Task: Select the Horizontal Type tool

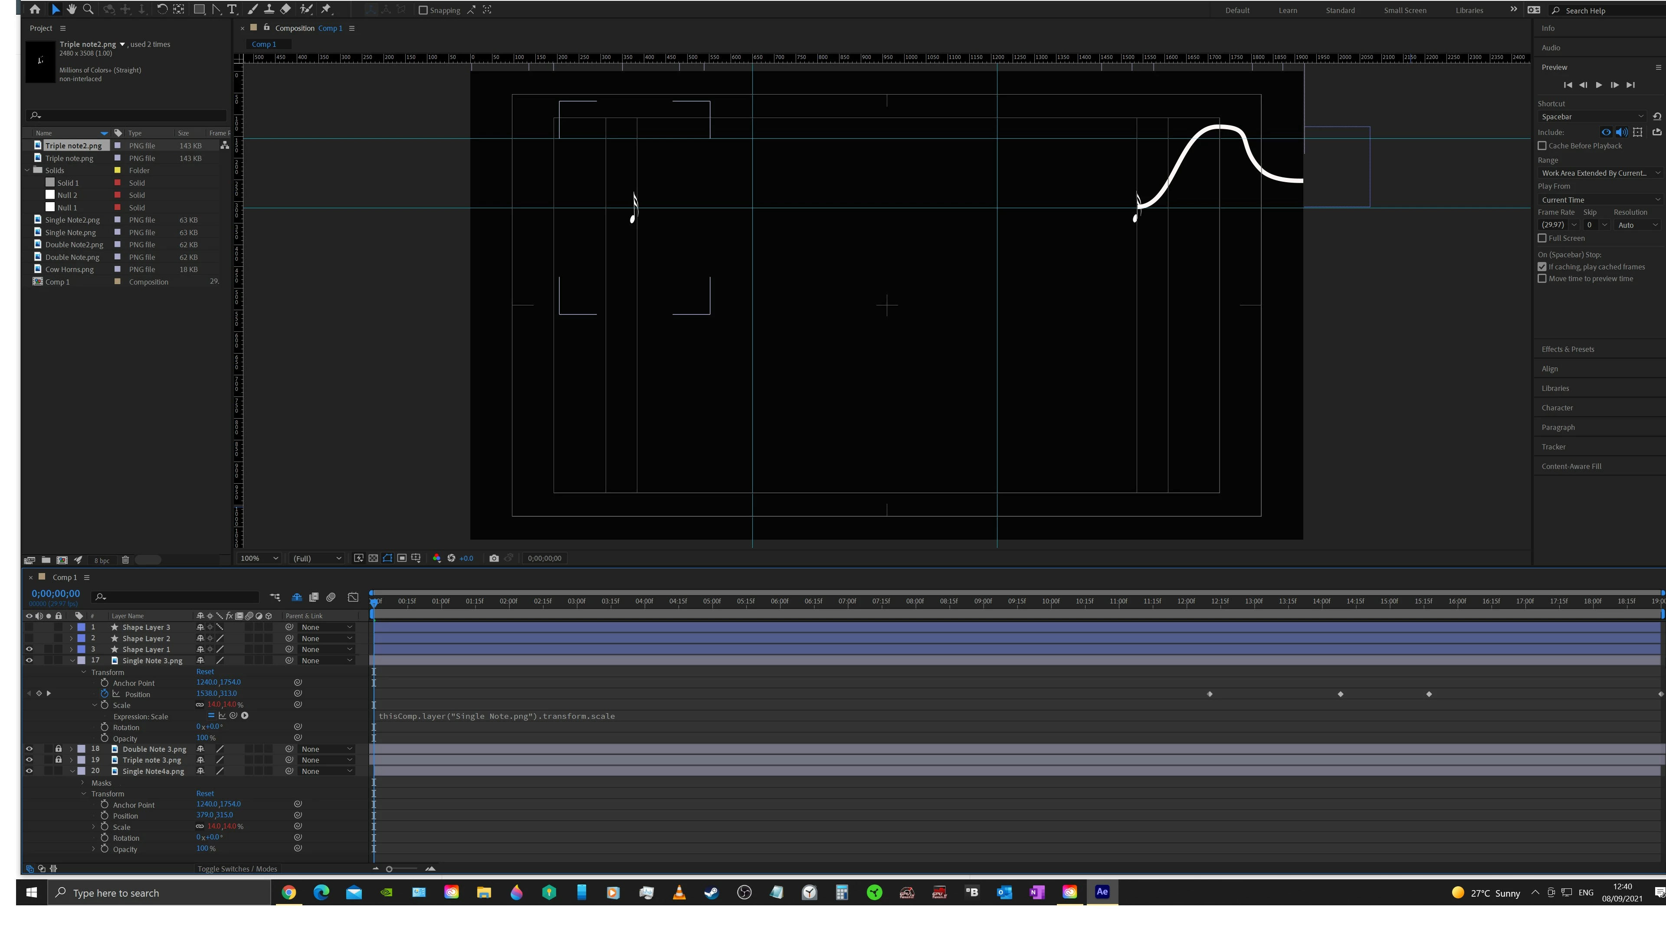Action: tap(232, 10)
